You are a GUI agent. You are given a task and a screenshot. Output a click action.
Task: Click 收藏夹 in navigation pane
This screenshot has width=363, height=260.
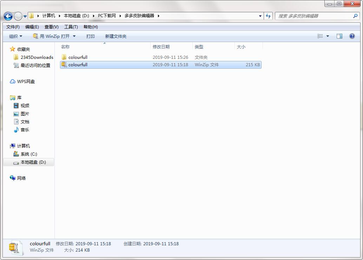[24, 49]
